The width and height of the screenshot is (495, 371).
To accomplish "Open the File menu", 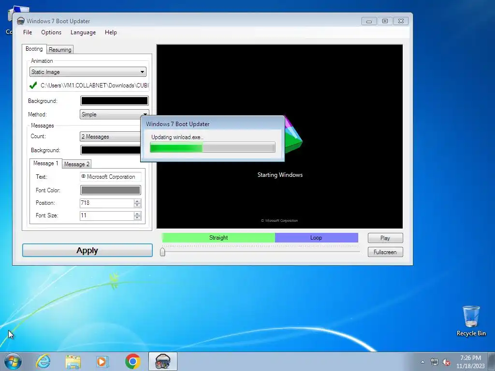I will pyautogui.click(x=28, y=32).
